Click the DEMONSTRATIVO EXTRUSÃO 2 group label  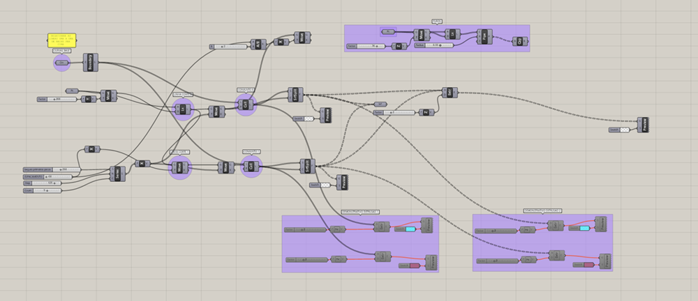point(542,210)
